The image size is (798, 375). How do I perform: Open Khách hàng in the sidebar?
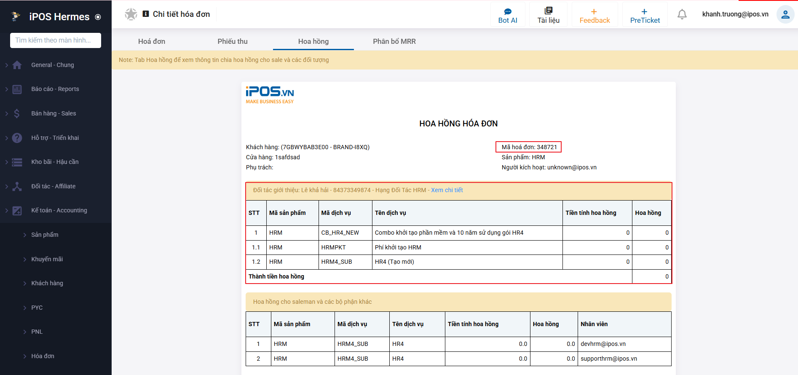[x=47, y=283]
